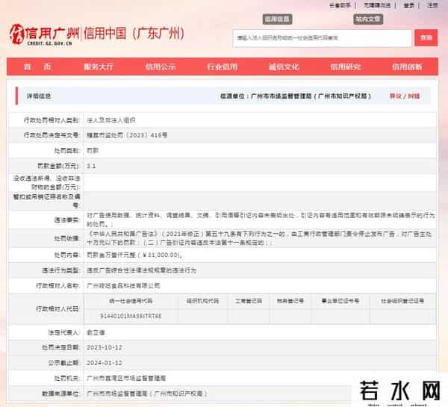Open the 无障碍浏览 link
Image resolution: width=448 pixels, height=407 pixels.
coord(377,5)
